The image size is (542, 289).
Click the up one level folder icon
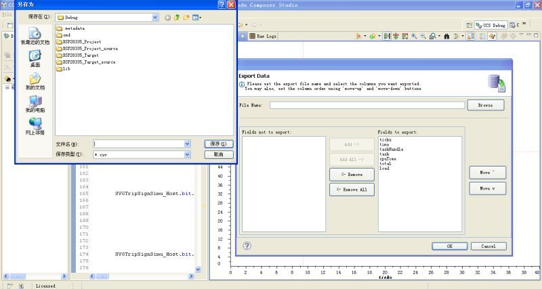coord(177,17)
